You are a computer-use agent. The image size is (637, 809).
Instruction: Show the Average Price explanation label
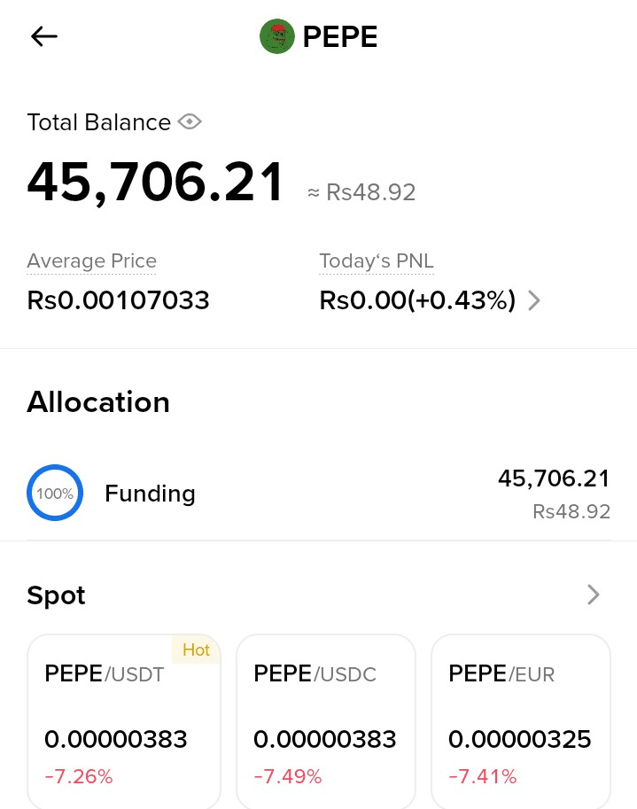click(x=92, y=261)
